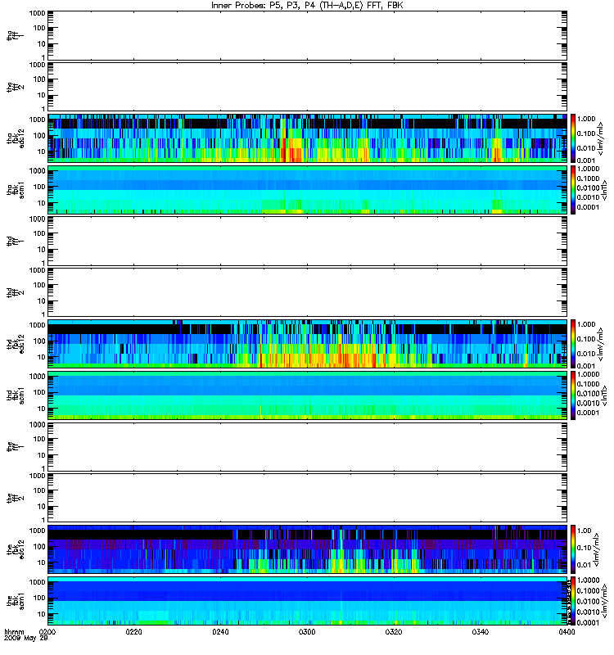Click the thd fbk scm1 spectrogram panel
This screenshot has height=655, width=614.
tap(308, 395)
